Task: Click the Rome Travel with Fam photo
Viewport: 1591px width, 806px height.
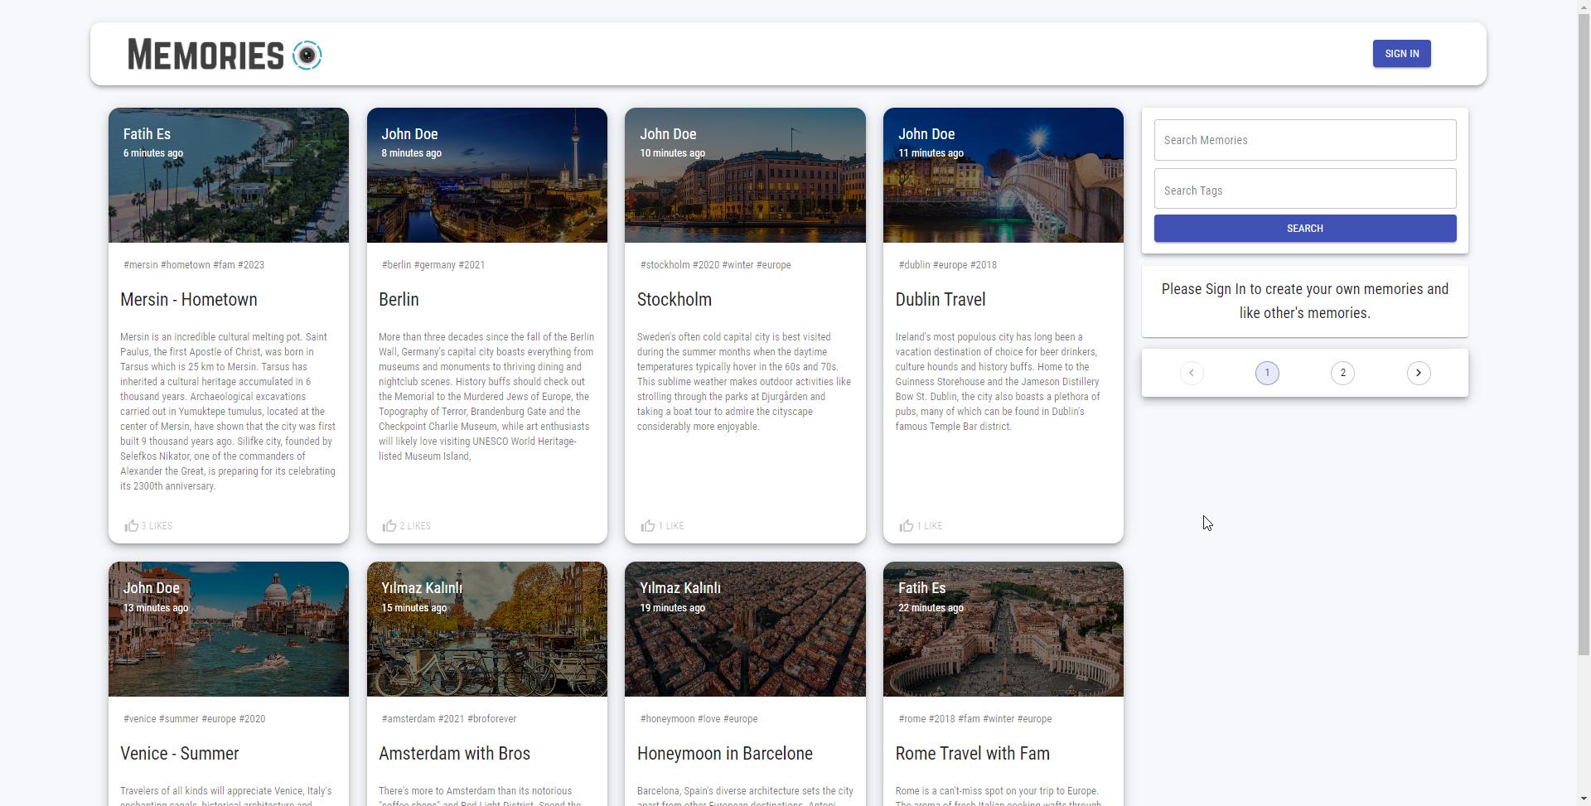Action: 1003,629
